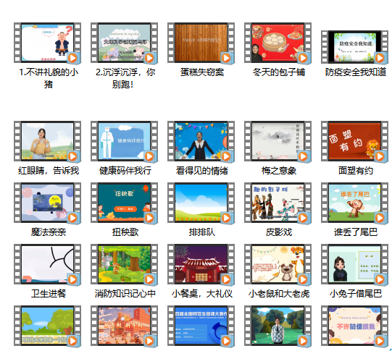The width and height of the screenshot is (392, 351).
Task: Select the 魔法亲亲 video icon
Action: click(x=47, y=203)
